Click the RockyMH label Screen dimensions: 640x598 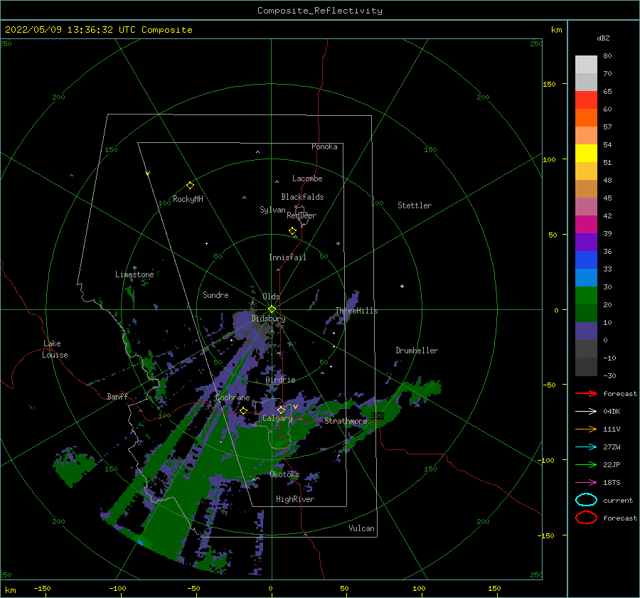click(188, 199)
